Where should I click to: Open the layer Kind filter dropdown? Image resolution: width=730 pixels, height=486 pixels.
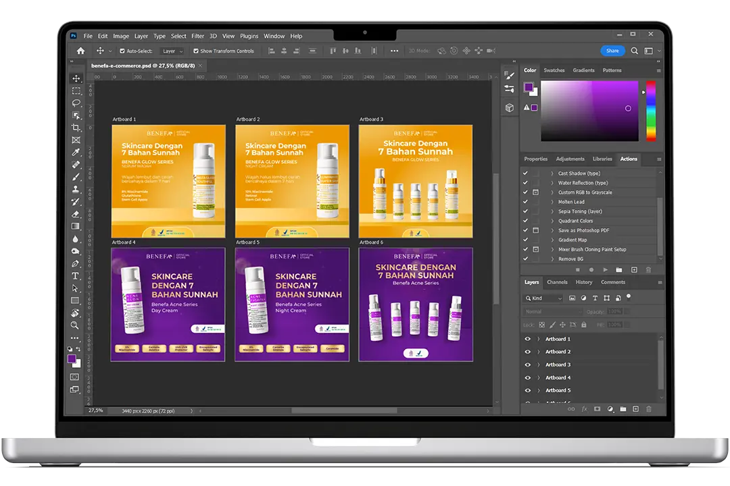[544, 298]
